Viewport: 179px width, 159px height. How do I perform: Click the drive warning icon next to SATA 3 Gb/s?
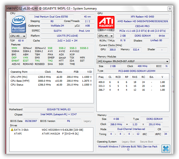coord(12,130)
